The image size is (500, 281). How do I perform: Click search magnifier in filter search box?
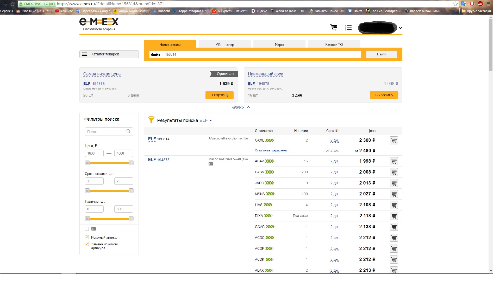pos(128,131)
